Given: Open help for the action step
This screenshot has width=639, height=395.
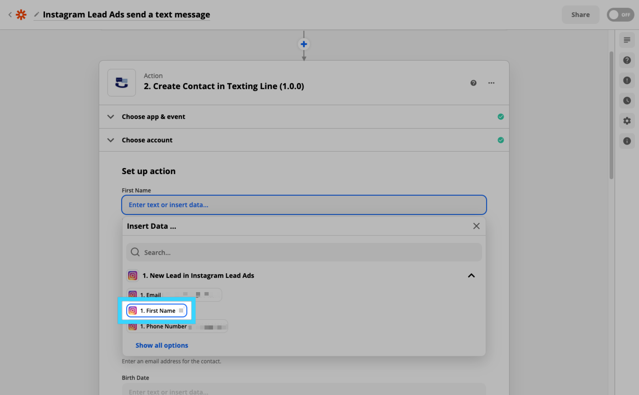Looking at the screenshot, I should pos(473,83).
